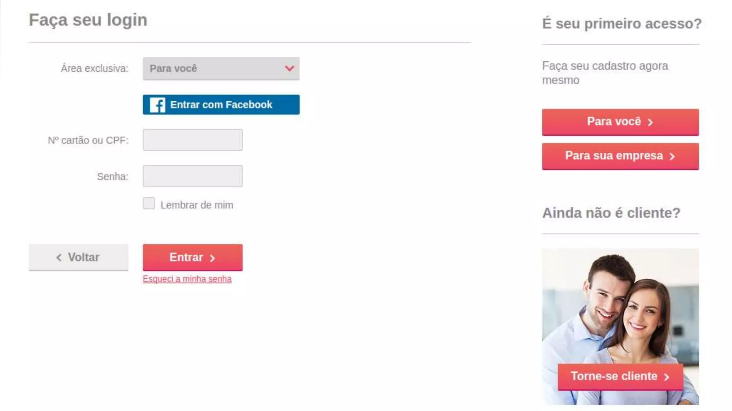Click the left arrow icon on Voltar
Image resolution: width=732 pixels, height=411 pixels.
point(59,257)
